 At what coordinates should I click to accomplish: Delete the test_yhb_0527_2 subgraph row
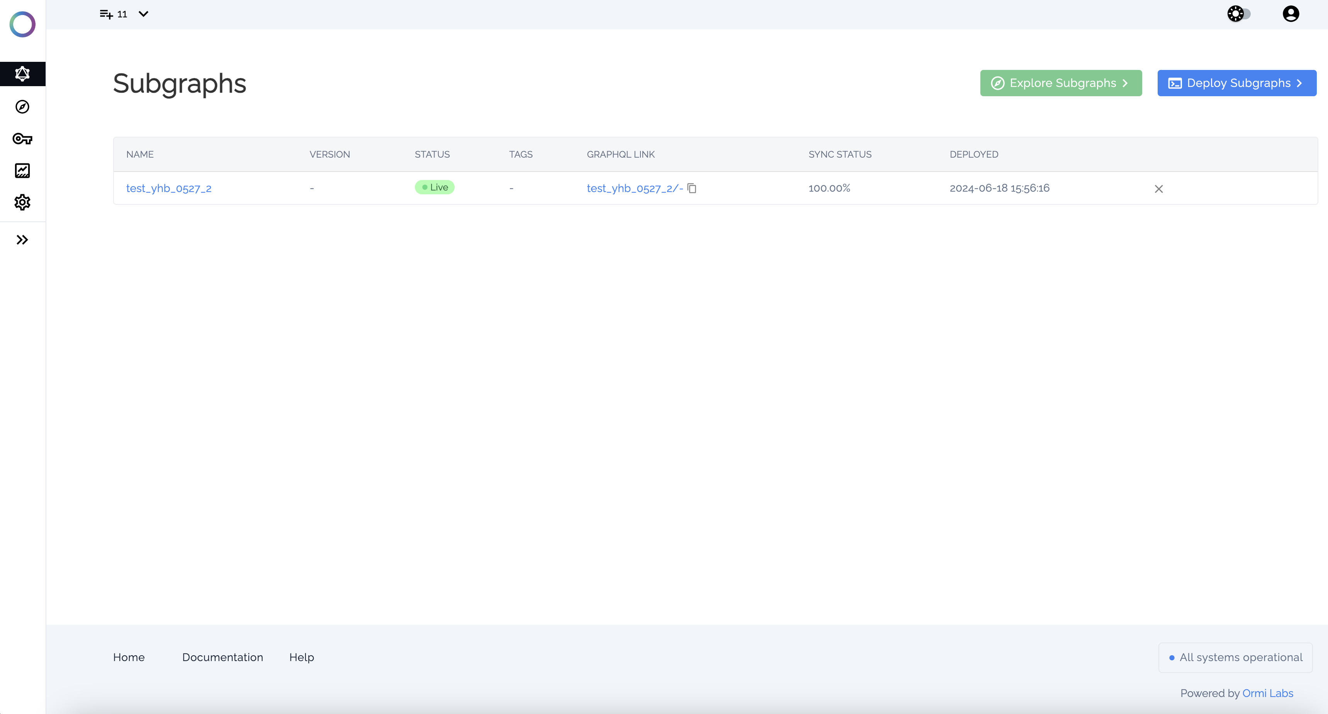[1158, 189]
